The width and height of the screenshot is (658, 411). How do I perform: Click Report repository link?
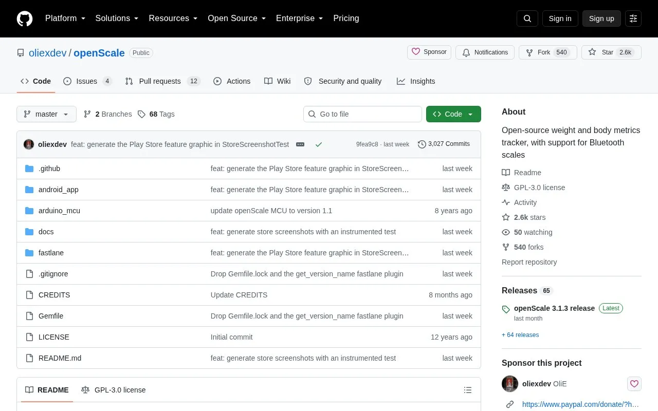tap(529, 262)
